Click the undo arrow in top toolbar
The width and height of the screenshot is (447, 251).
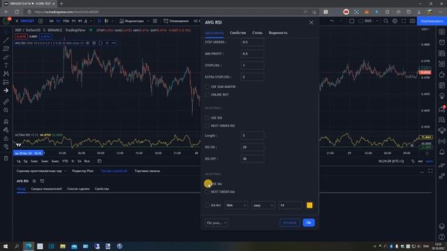click(332, 21)
